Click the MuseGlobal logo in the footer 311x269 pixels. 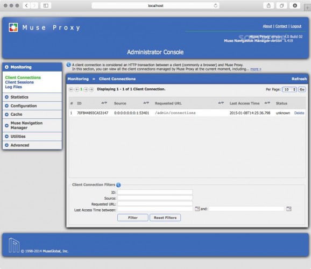tap(14, 245)
